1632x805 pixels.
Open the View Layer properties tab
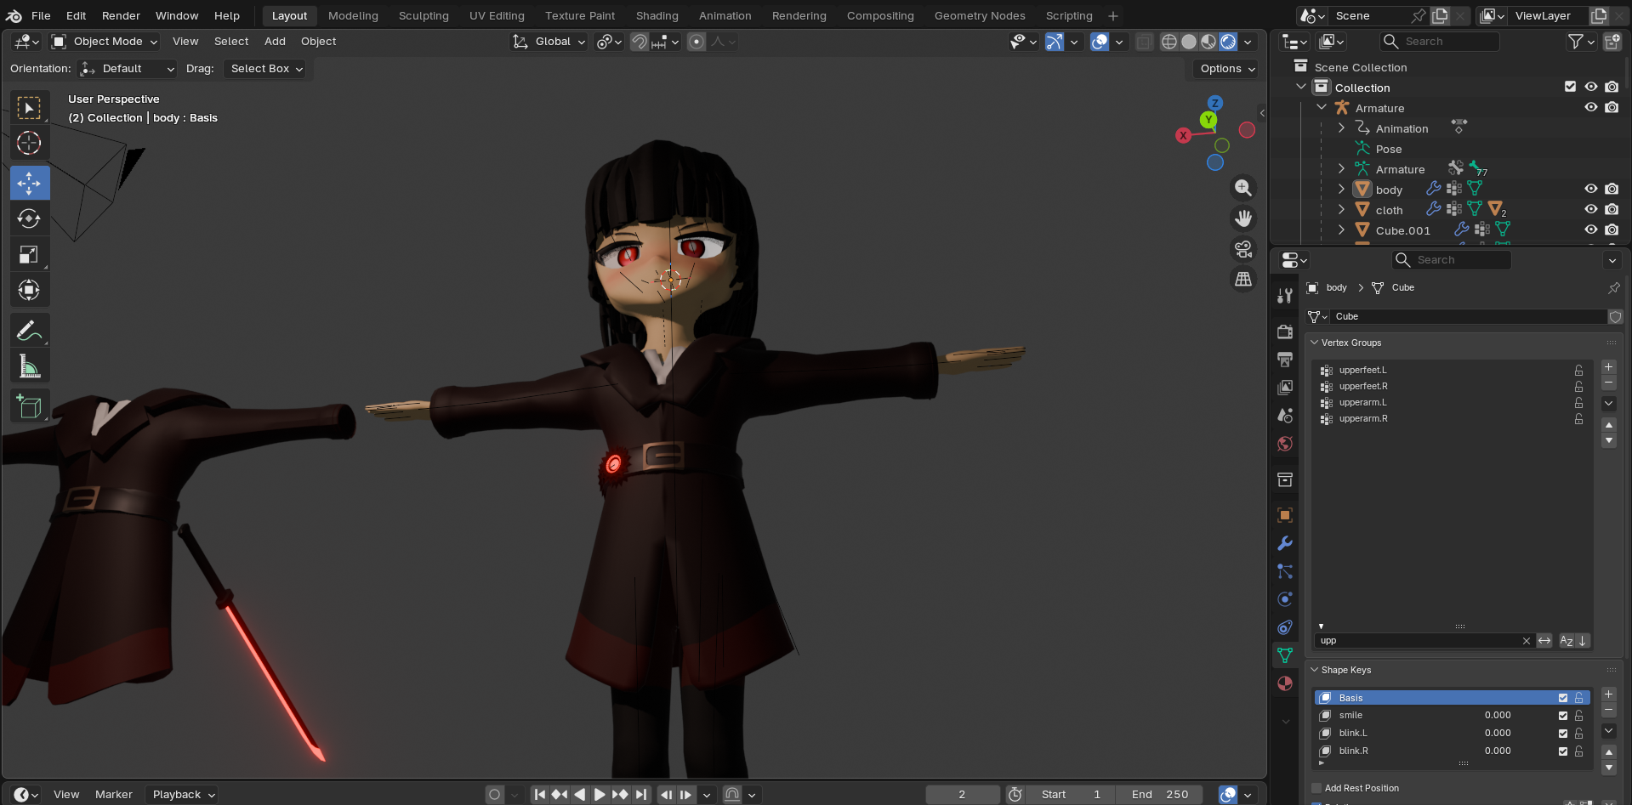coord(1285,388)
